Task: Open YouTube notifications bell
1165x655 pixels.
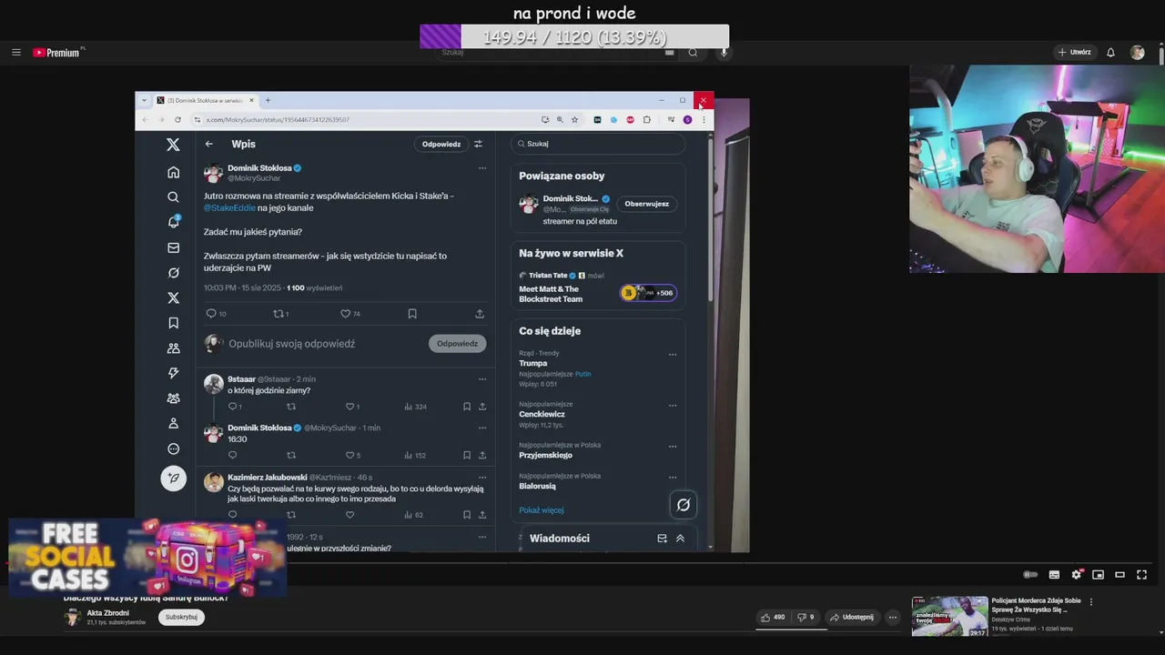Action: pos(1110,52)
